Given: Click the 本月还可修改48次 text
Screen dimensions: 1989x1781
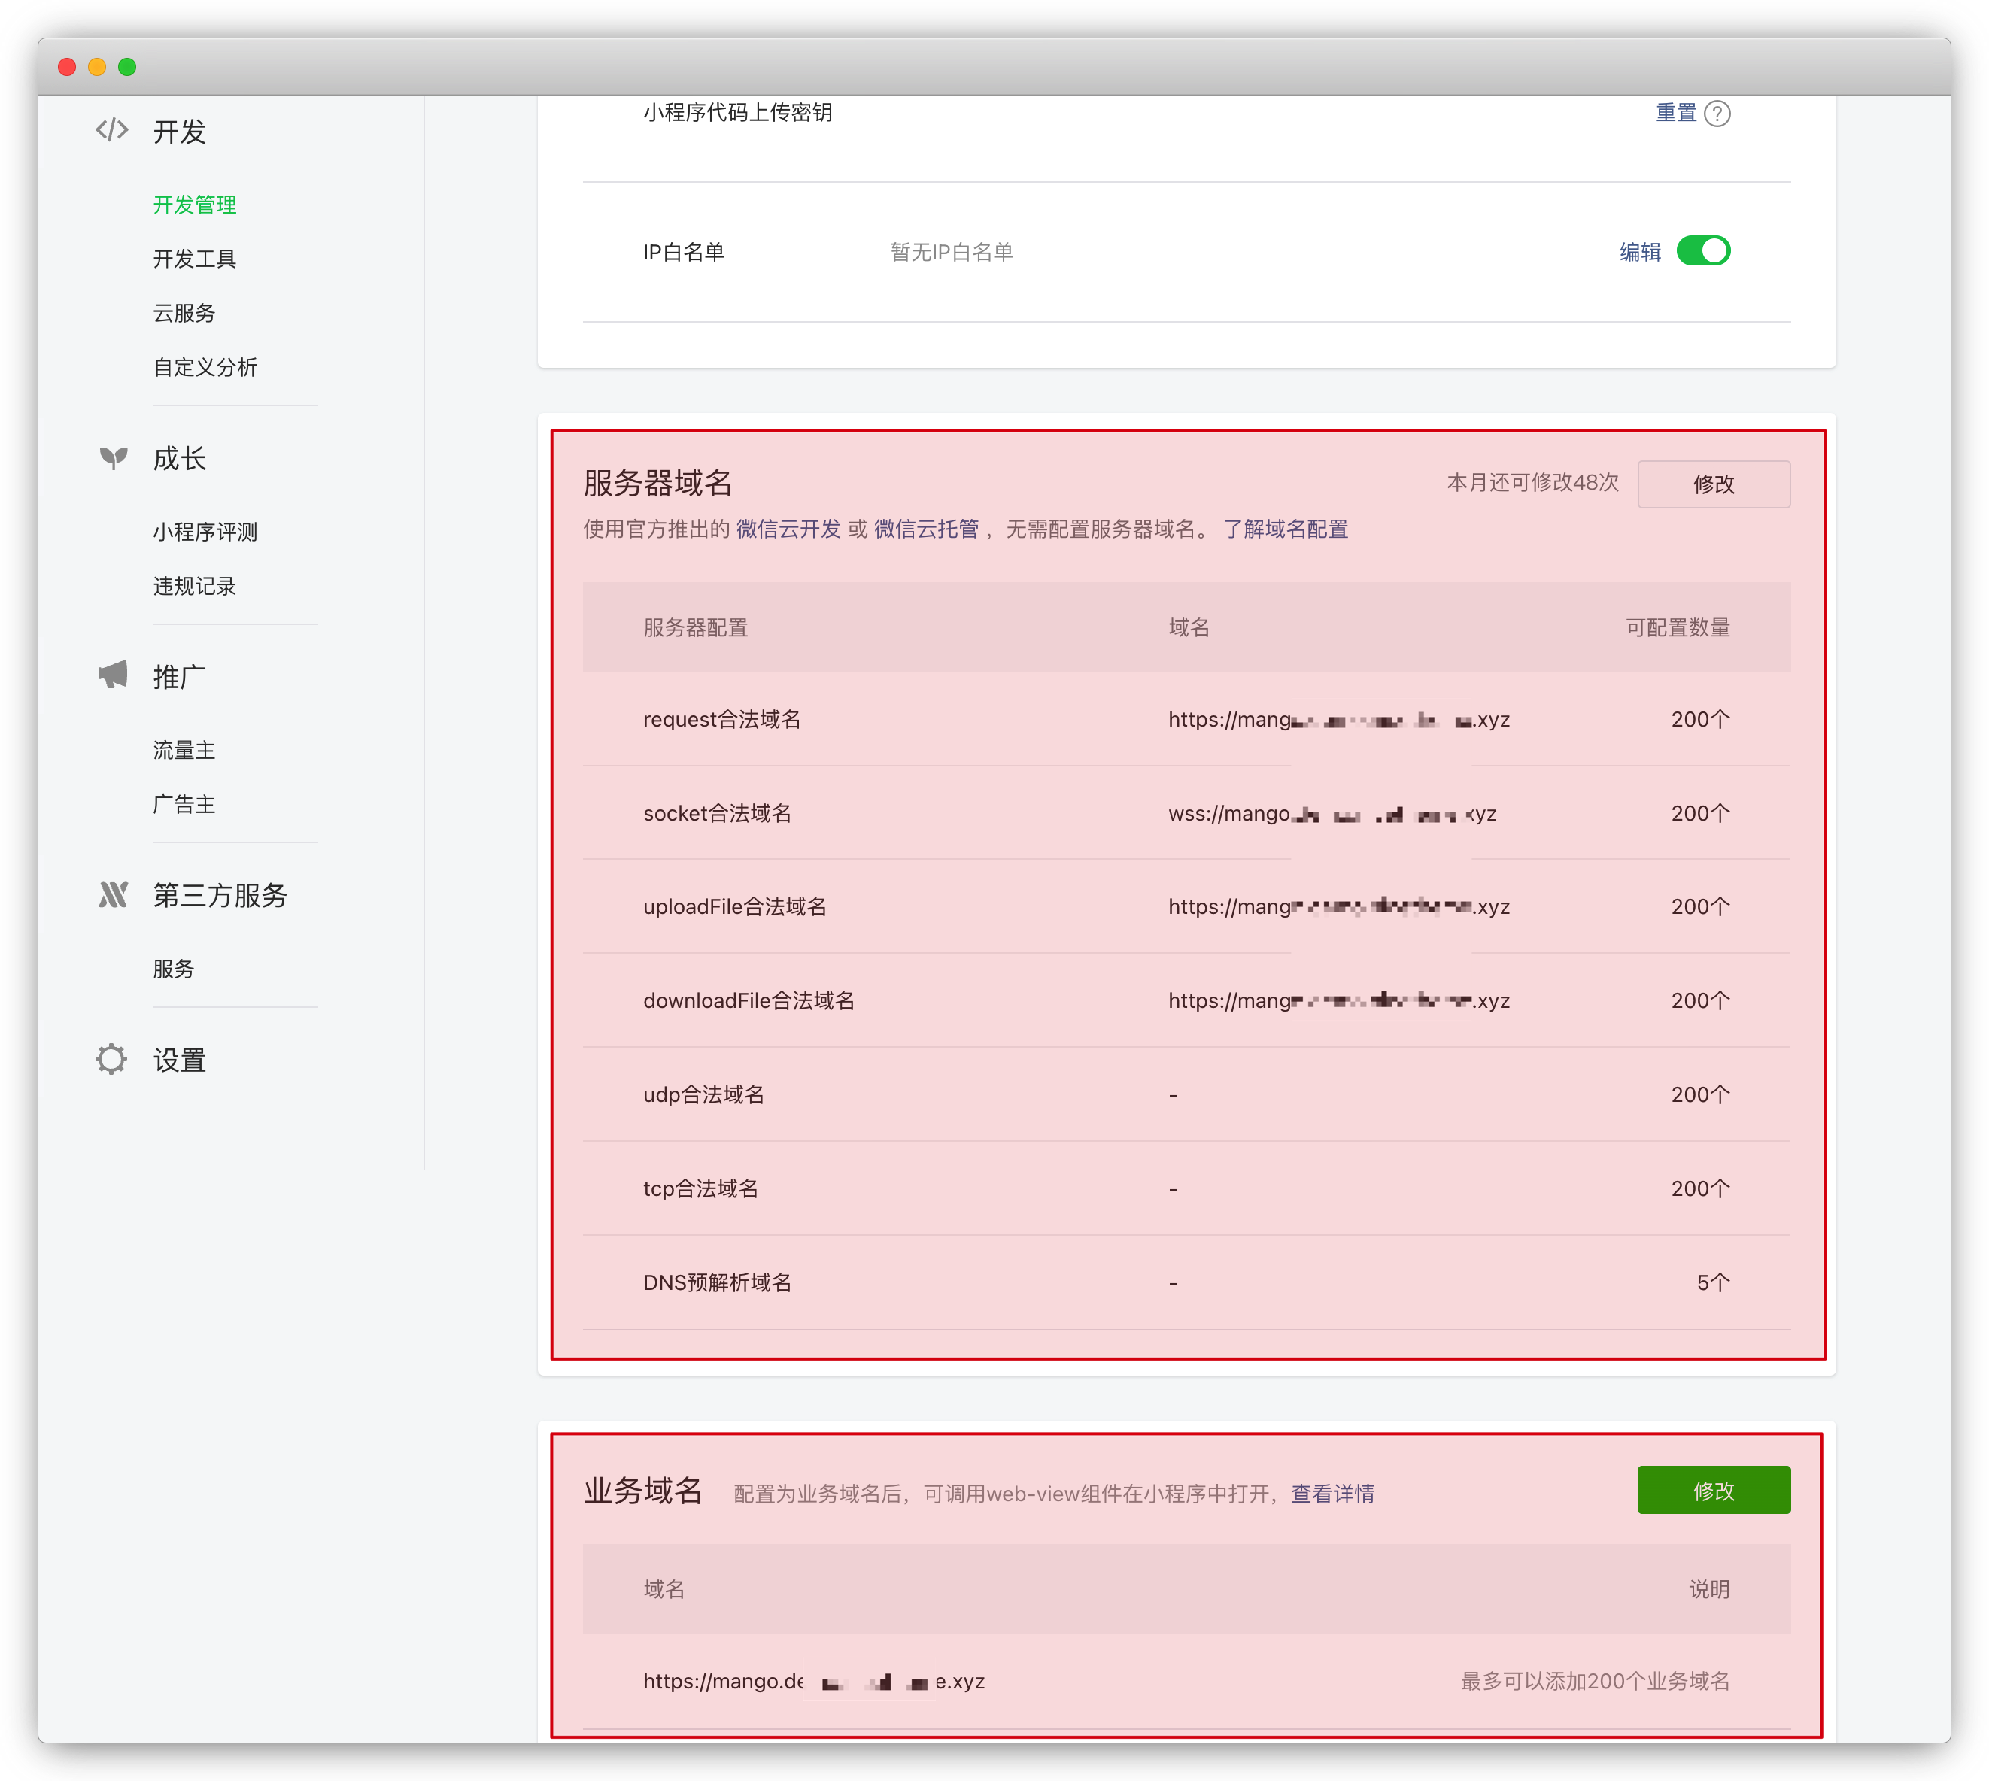Looking at the screenshot, I should (x=1533, y=482).
